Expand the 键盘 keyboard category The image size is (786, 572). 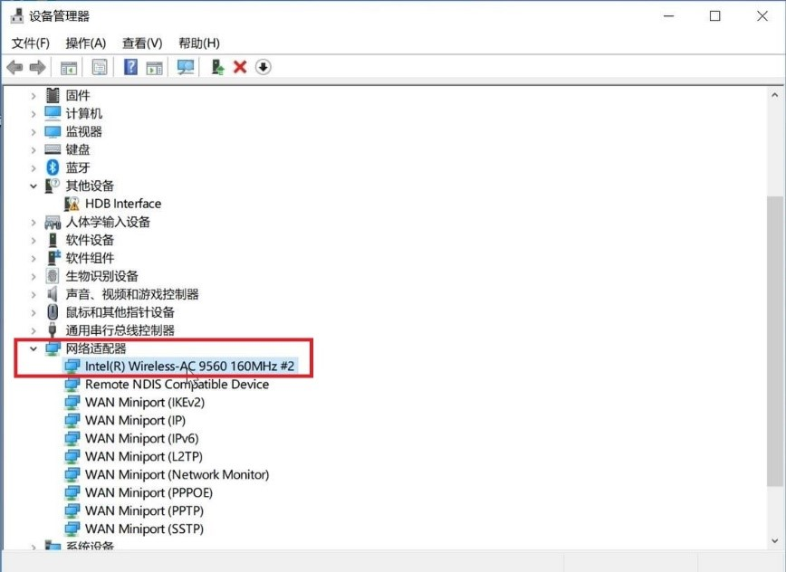34,149
